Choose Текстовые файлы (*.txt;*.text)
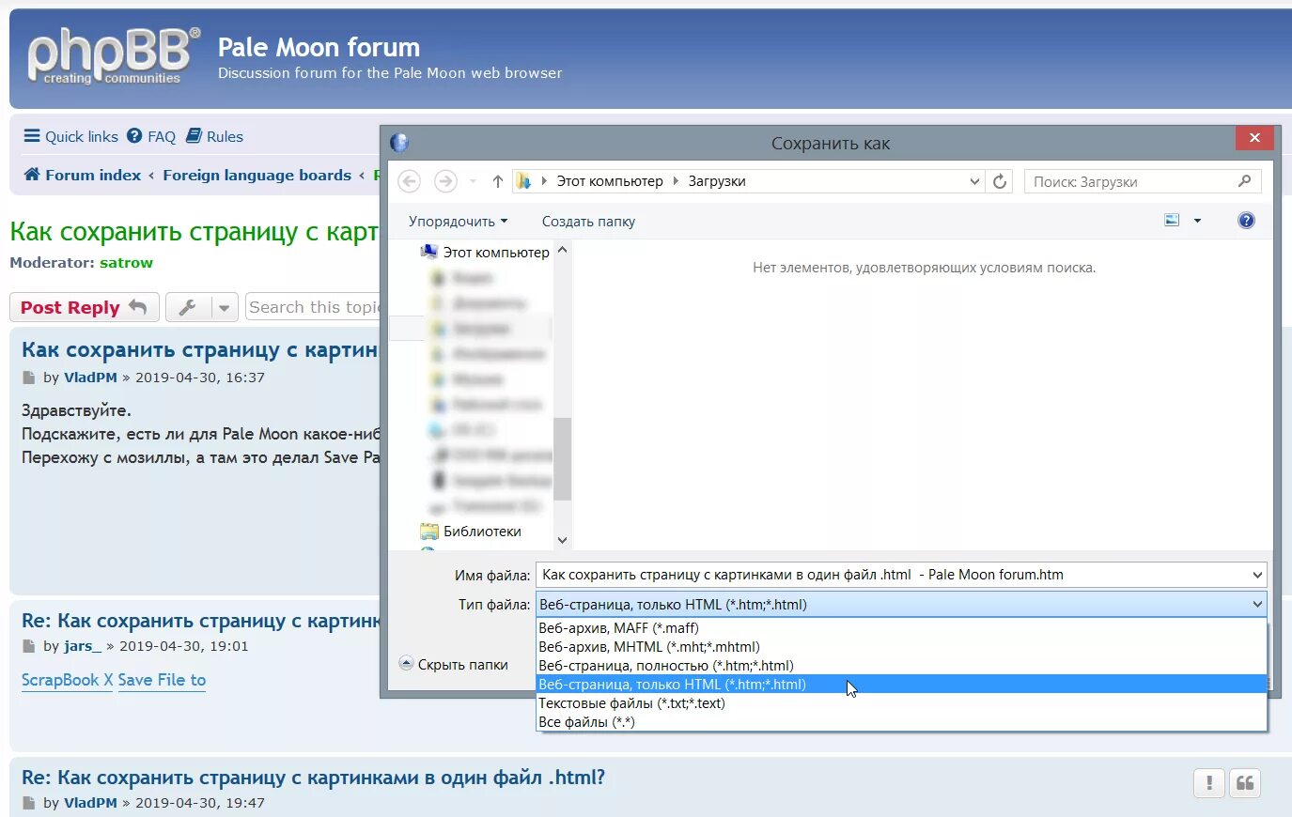 click(x=901, y=703)
